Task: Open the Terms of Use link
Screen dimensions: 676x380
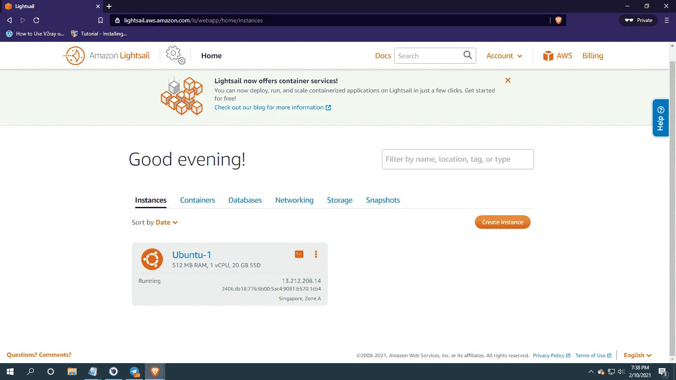Action: tap(593, 356)
